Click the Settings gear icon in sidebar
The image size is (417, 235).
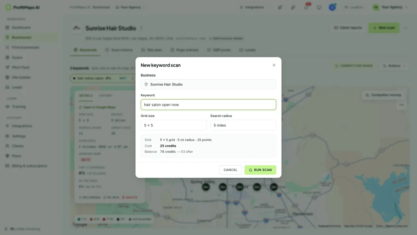point(7,136)
